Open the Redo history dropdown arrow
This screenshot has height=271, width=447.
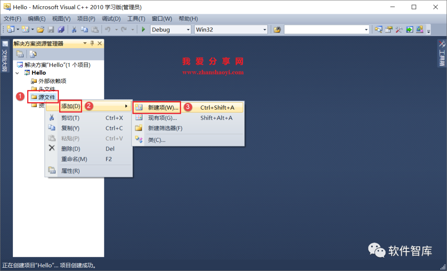132,29
